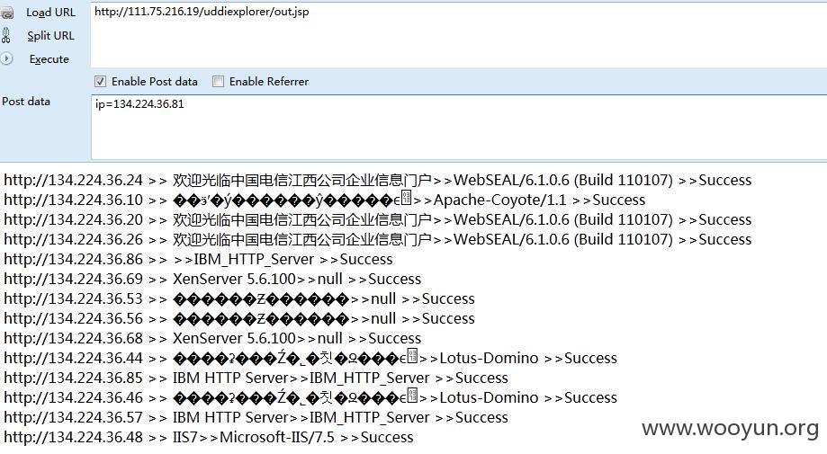Click in the Post data text field
The image size is (827, 454).
(x=459, y=127)
